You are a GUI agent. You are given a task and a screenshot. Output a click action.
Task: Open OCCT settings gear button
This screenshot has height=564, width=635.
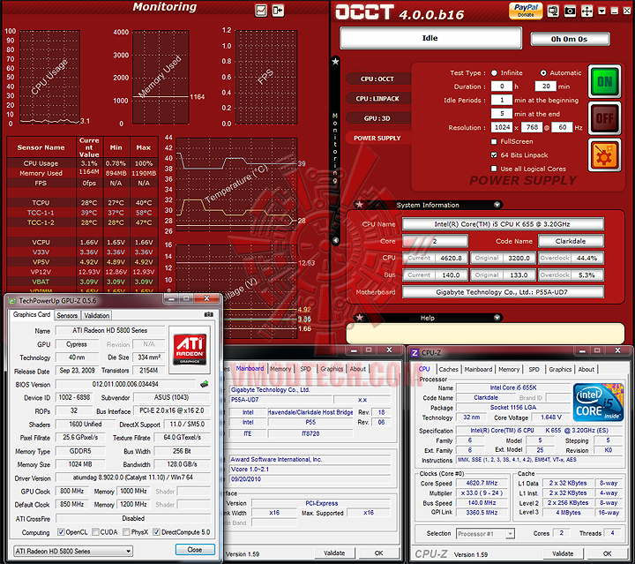(605, 154)
